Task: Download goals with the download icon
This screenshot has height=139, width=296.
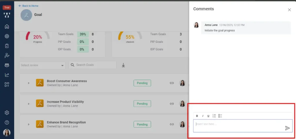Action: tap(123, 65)
